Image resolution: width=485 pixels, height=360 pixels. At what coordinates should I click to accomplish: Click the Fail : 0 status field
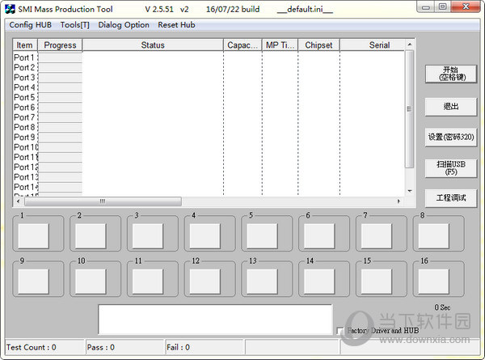pos(205,347)
